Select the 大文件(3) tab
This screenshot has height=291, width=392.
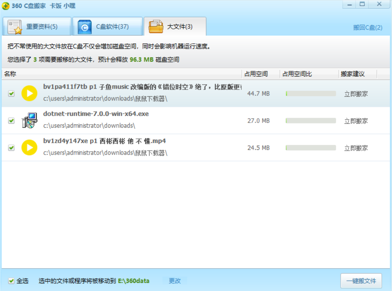(x=175, y=26)
